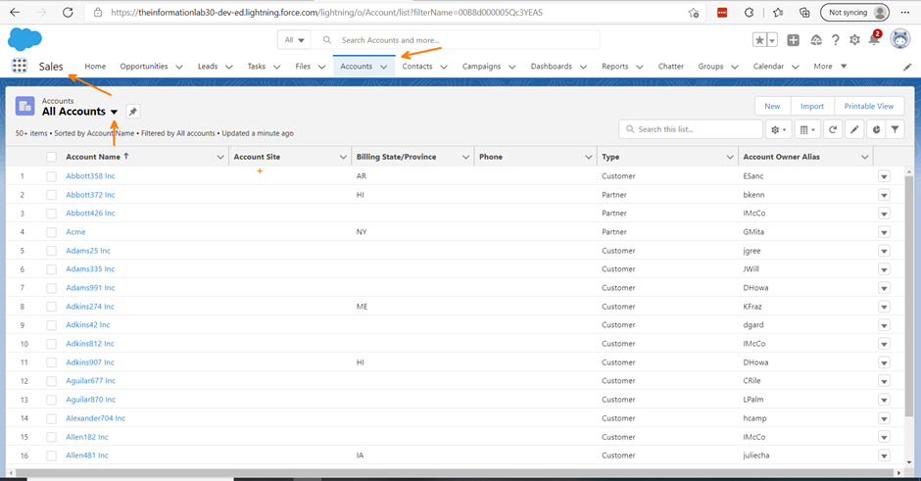Open the Chatter tab
This screenshot has height=481, width=921.
(670, 67)
